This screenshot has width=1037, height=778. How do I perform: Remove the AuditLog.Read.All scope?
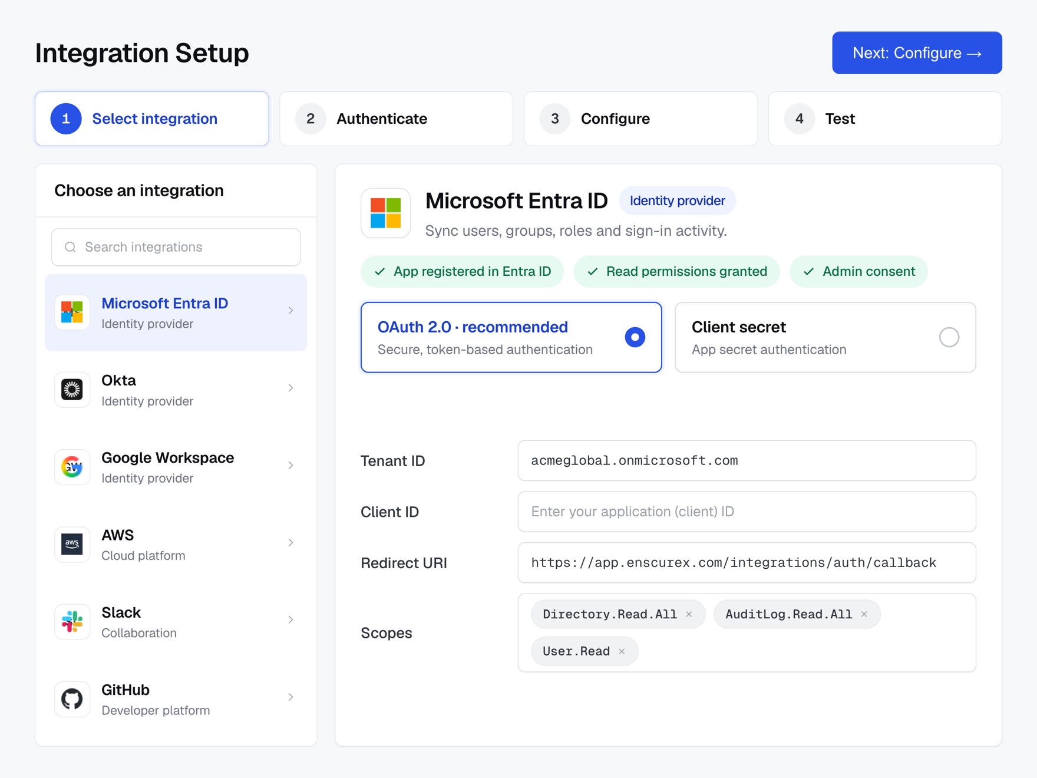(x=864, y=614)
